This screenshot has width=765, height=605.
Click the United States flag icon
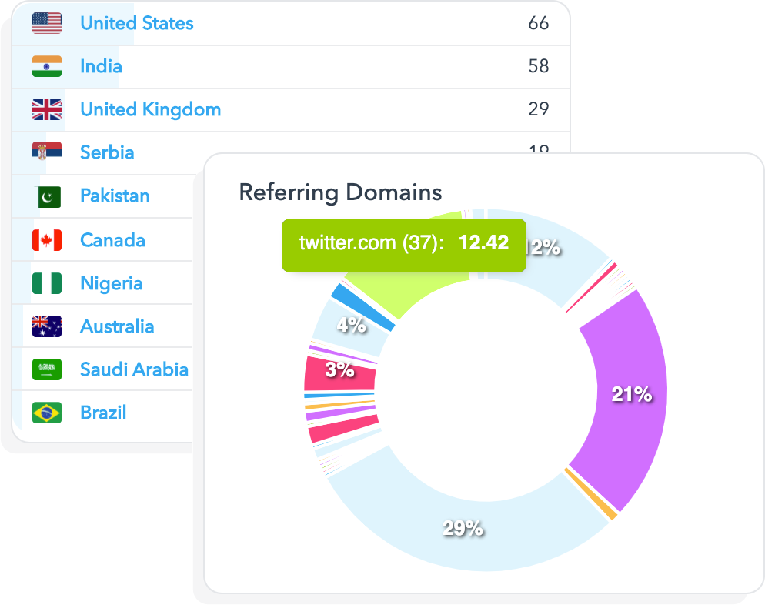[x=47, y=23]
